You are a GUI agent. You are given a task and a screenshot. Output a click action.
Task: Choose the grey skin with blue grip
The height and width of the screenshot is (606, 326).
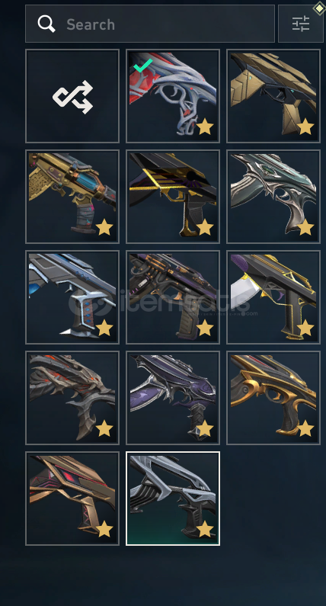(72, 297)
